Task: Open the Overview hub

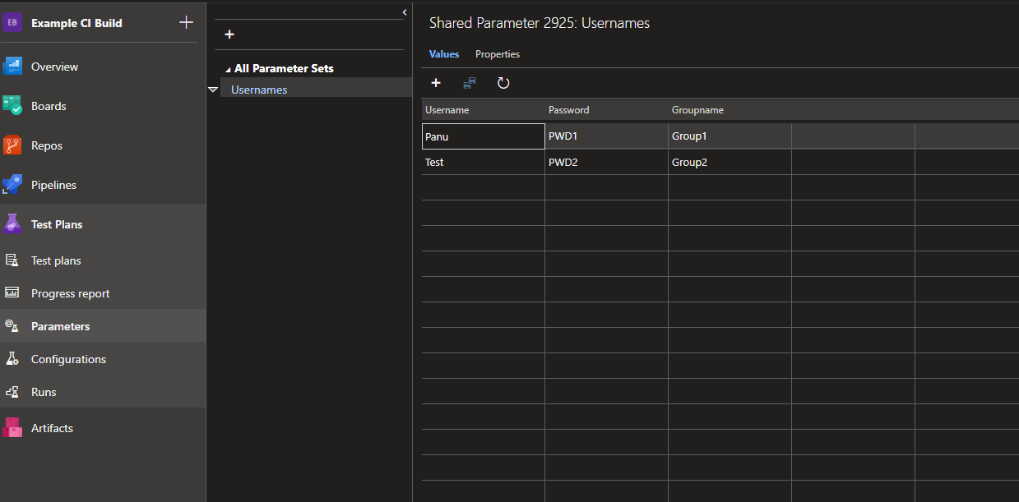Action: (x=103, y=67)
